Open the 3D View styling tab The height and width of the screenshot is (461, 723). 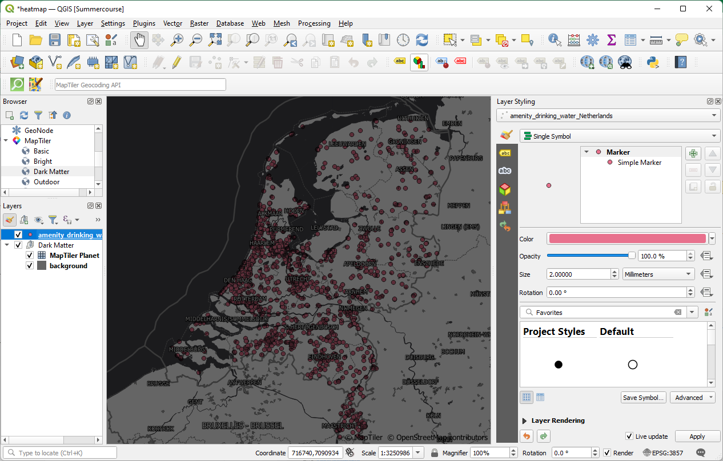(505, 188)
